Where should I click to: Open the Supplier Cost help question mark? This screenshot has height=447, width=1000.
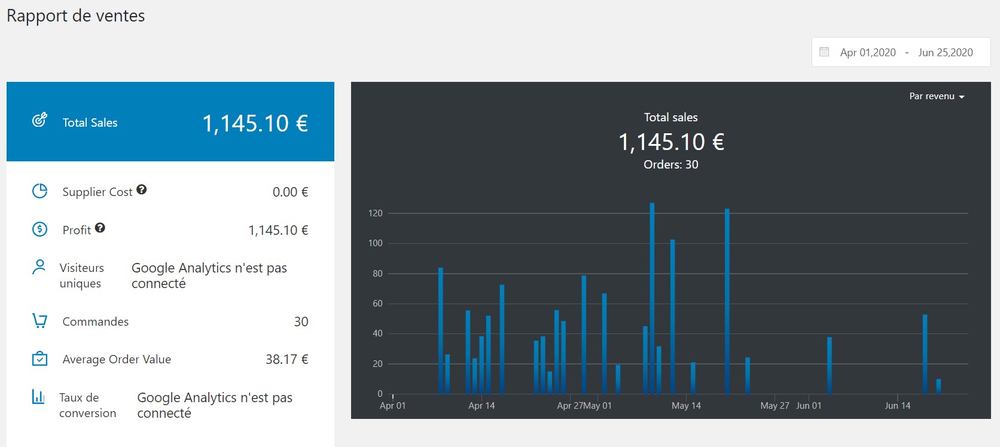pyautogui.click(x=142, y=189)
